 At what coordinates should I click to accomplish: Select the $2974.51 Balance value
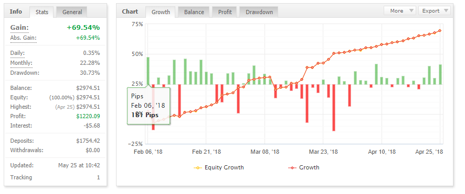tap(88, 88)
